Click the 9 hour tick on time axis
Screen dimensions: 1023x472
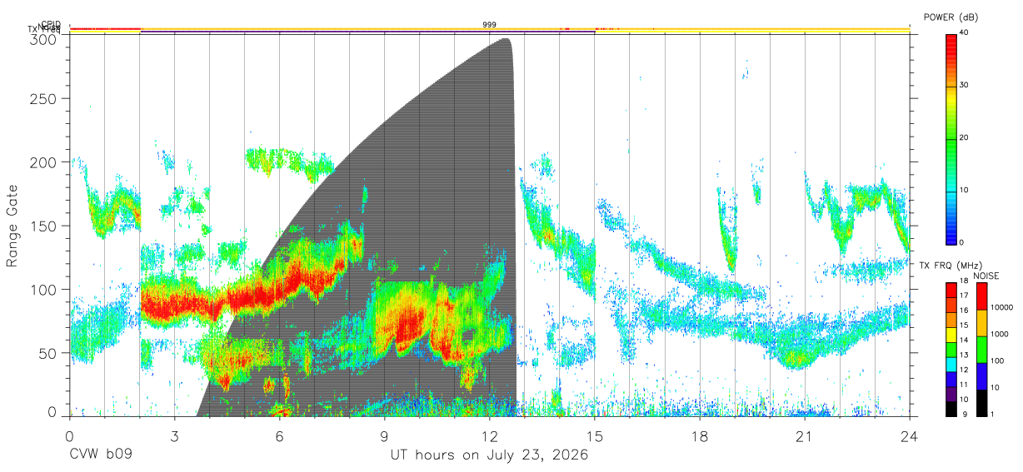pos(385,436)
